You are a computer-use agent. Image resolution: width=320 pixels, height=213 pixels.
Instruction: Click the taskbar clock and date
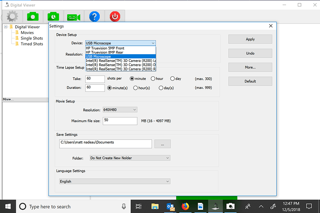(291, 207)
